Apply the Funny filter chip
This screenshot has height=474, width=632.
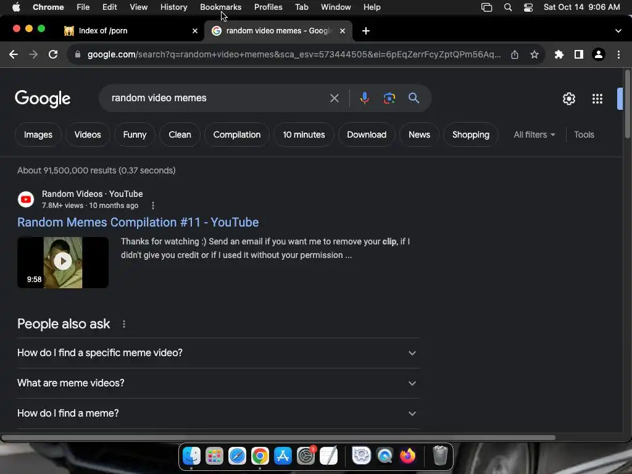tap(135, 135)
